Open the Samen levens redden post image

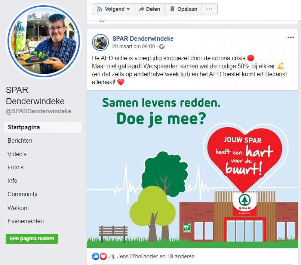(192, 169)
